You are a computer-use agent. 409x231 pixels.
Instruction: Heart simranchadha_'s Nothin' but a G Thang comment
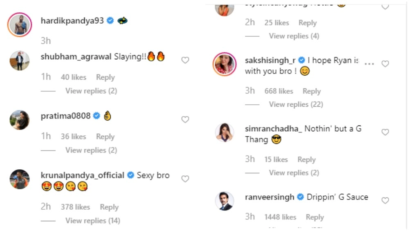tap(385, 132)
